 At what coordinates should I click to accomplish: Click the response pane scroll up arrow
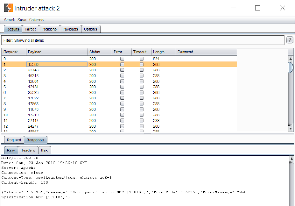291,158
